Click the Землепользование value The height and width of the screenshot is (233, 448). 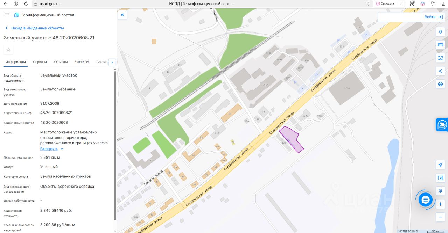pyautogui.click(x=58, y=89)
